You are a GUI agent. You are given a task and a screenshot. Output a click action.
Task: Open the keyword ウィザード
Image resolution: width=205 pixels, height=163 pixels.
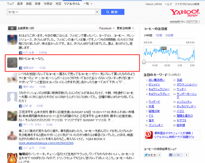(x=154, y=102)
